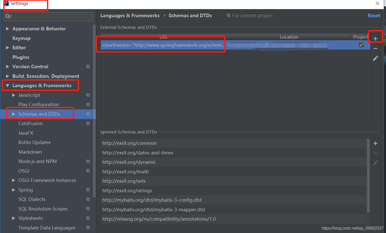Screen dimensions: 386x233
Task: Select JavaFX settings item
Action: pyautogui.click(x=26, y=133)
